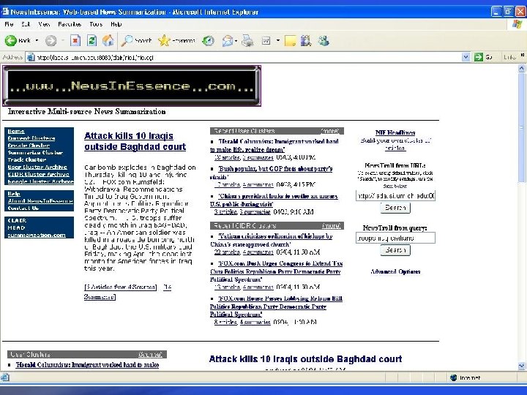Open the Favorites star icon
Image resolution: width=527 pixels, height=395 pixels.
(164, 41)
